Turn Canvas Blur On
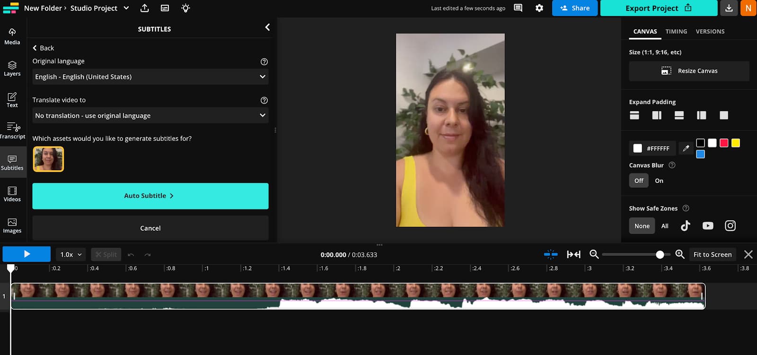 (x=659, y=181)
